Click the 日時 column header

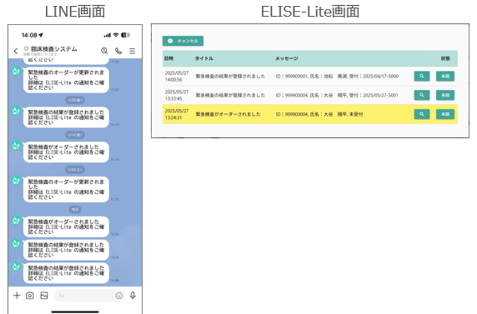click(x=169, y=58)
